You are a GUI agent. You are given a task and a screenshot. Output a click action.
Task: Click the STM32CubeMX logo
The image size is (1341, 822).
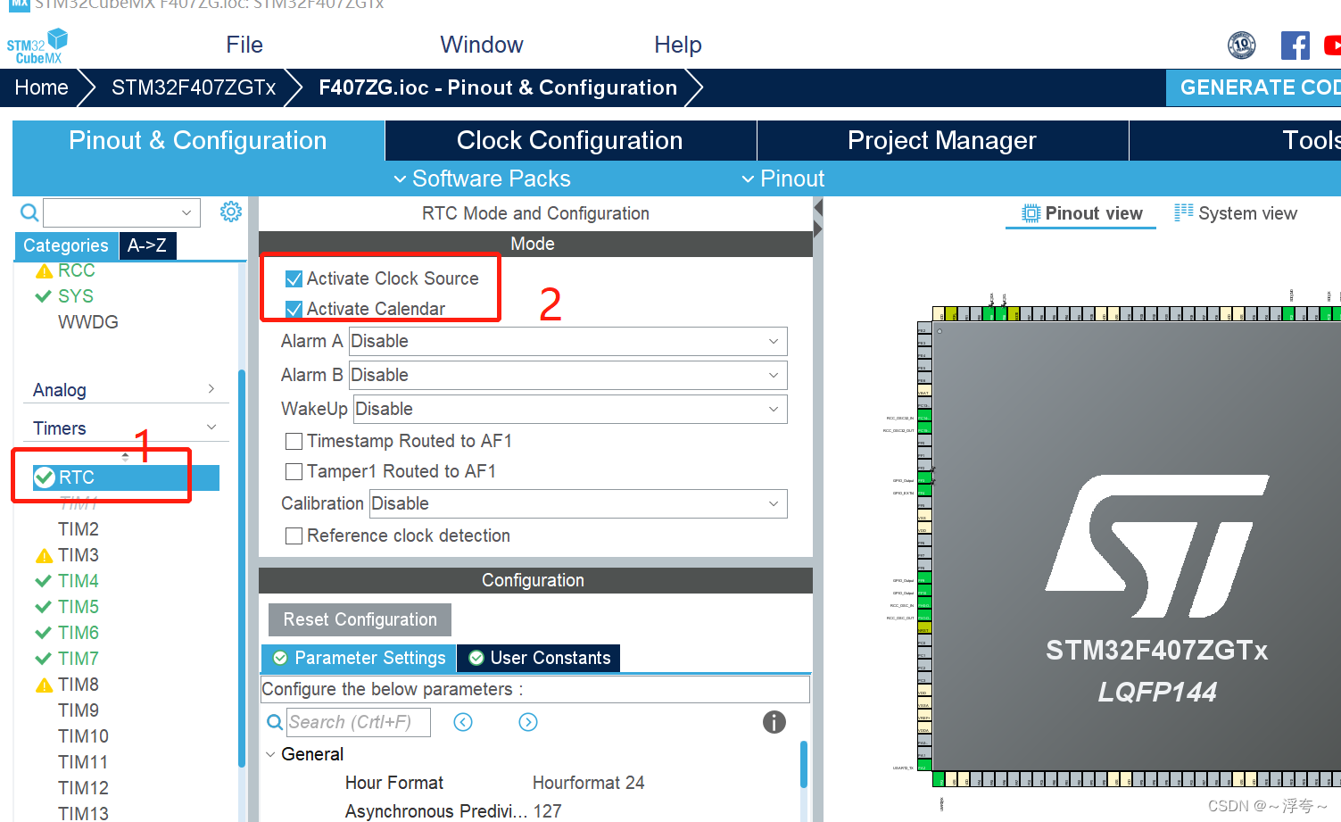coord(36,45)
